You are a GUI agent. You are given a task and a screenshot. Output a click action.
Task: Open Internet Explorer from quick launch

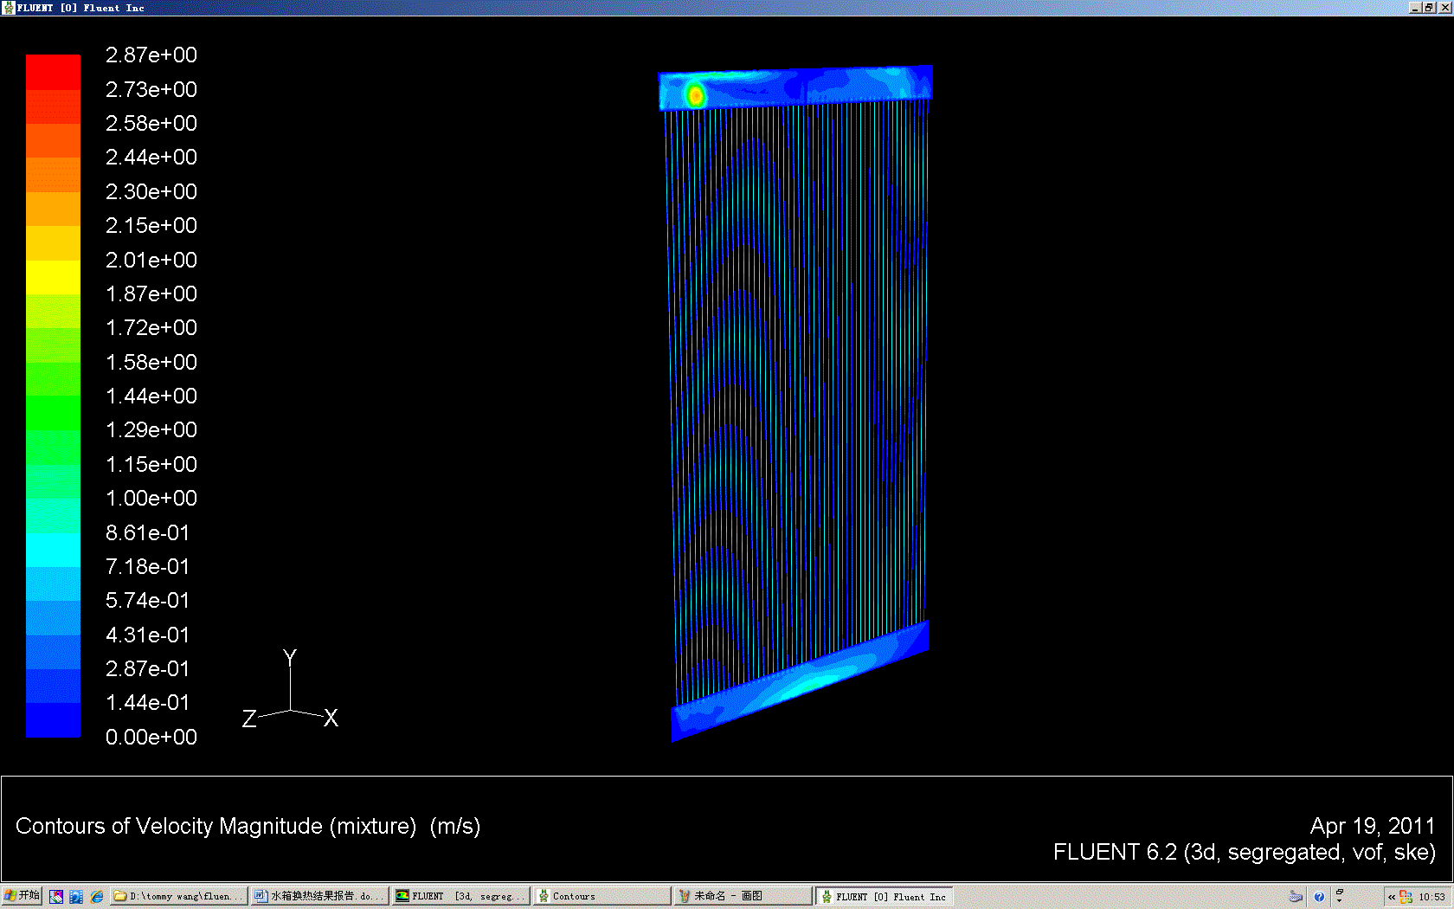(97, 897)
